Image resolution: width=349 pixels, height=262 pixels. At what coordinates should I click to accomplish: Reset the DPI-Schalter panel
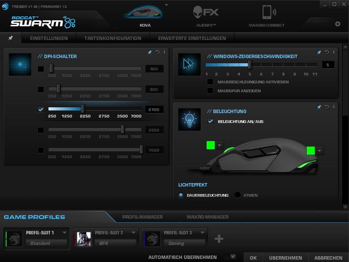[157, 52]
